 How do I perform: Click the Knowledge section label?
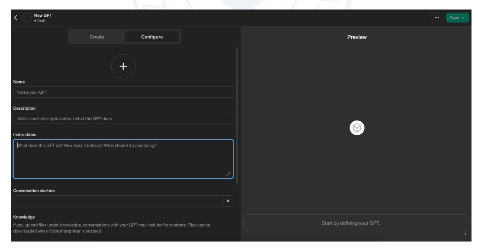click(24, 217)
